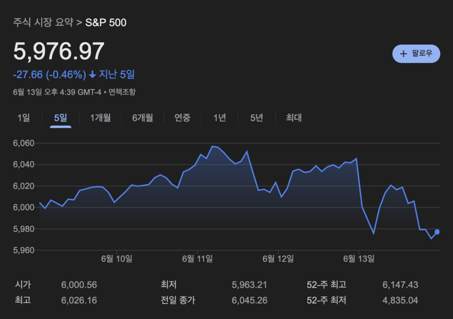Click the 6,000 y-axis label
Image resolution: width=453 pixels, height=319 pixels.
(24, 208)
